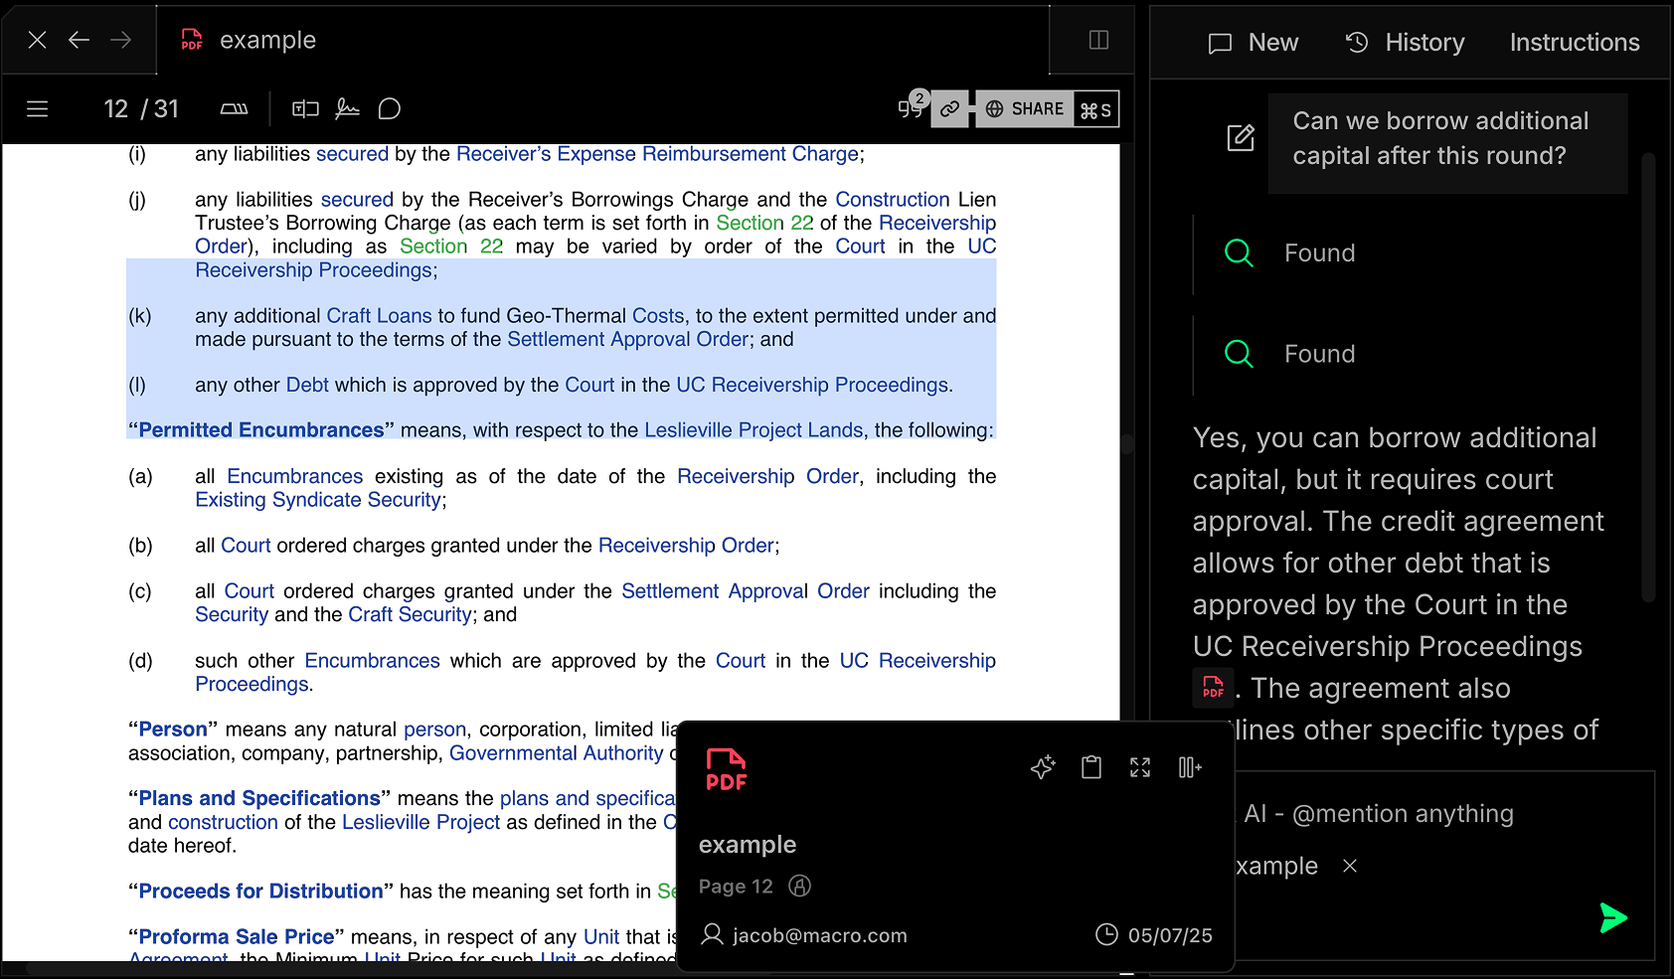Click the AI sparkle icon in the preview card
The height and width of the screenshot is (979, 1674).
point(1042,767)
